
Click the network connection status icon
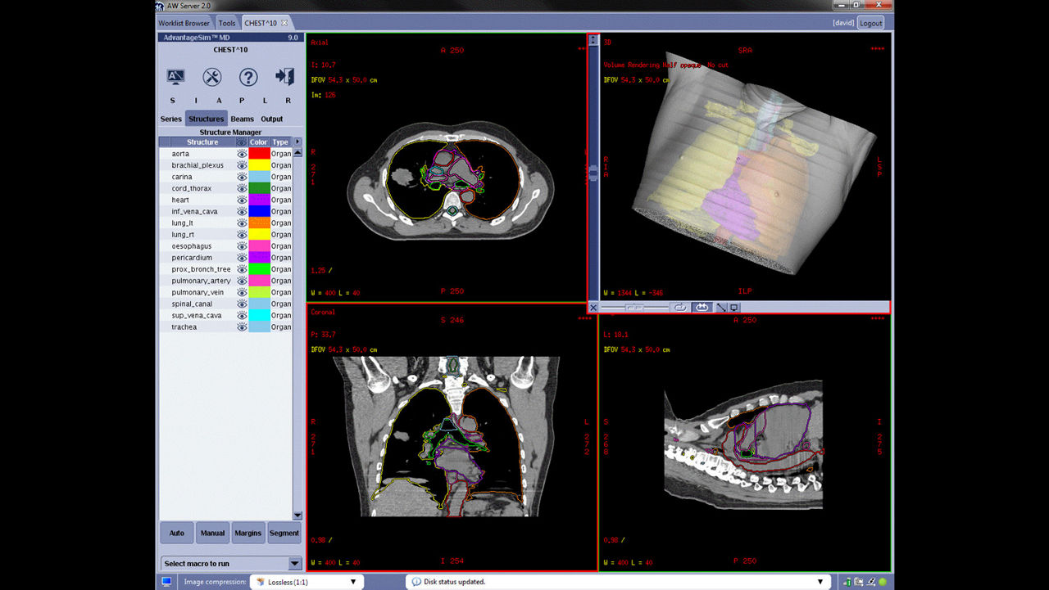coord(847,582)
